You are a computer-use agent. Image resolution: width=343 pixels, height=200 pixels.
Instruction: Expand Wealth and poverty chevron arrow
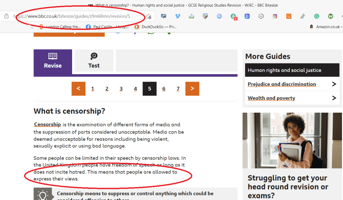click(334, 98)
